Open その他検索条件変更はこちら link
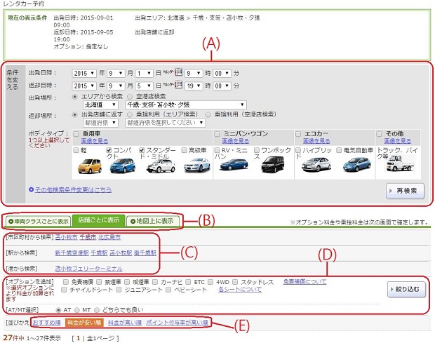The height and width of the screenshot is (343, 435). tap(73, 190)
